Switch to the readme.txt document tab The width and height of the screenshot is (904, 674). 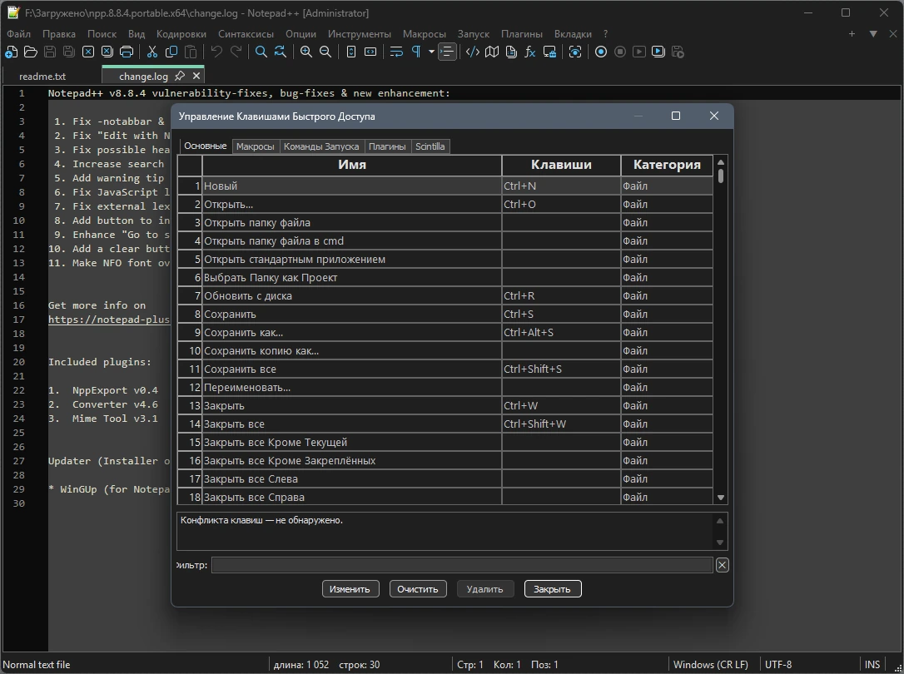(42, 76)
